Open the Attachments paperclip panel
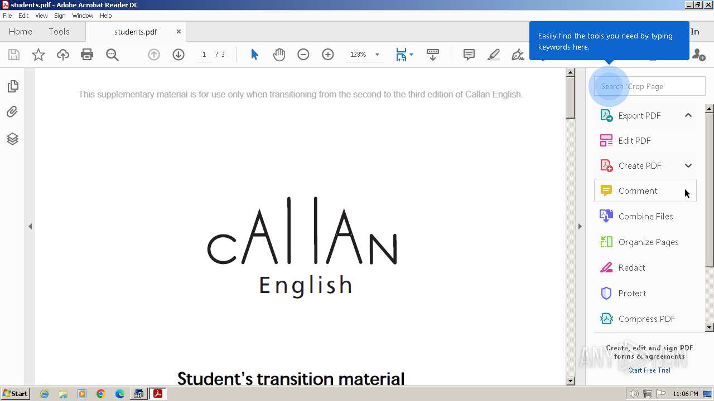The image size is (714, 401). coord(12,112)
